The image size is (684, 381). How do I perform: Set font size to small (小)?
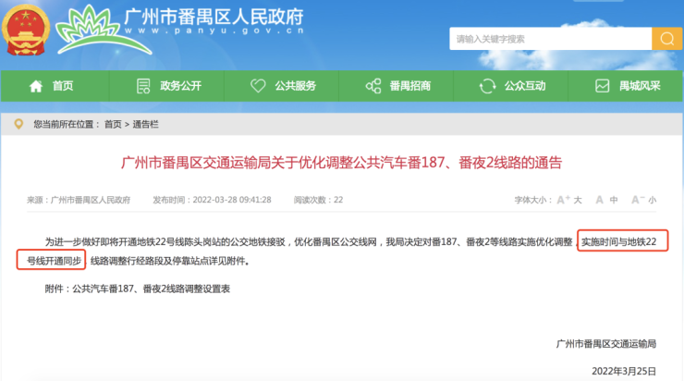pyautogui.click(x=652, y=200)
